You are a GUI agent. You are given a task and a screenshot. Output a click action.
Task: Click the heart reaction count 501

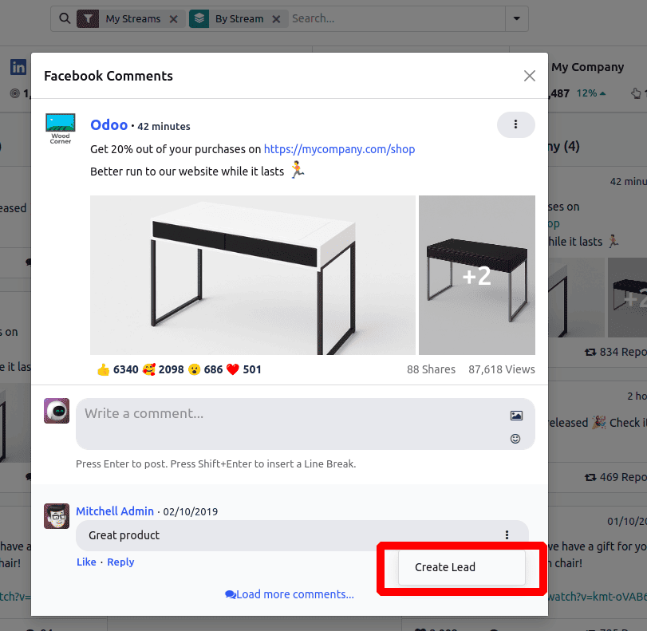click(244, 369)
